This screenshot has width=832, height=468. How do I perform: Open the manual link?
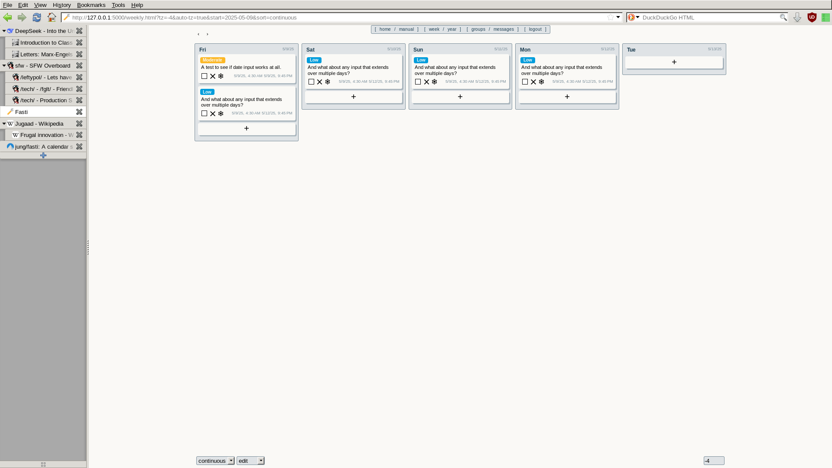(406, 29)
